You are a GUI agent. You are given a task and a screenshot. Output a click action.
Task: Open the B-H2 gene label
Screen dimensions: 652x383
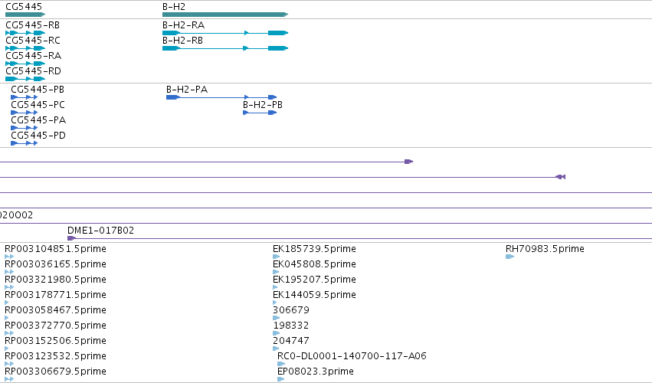coord(174,7)
